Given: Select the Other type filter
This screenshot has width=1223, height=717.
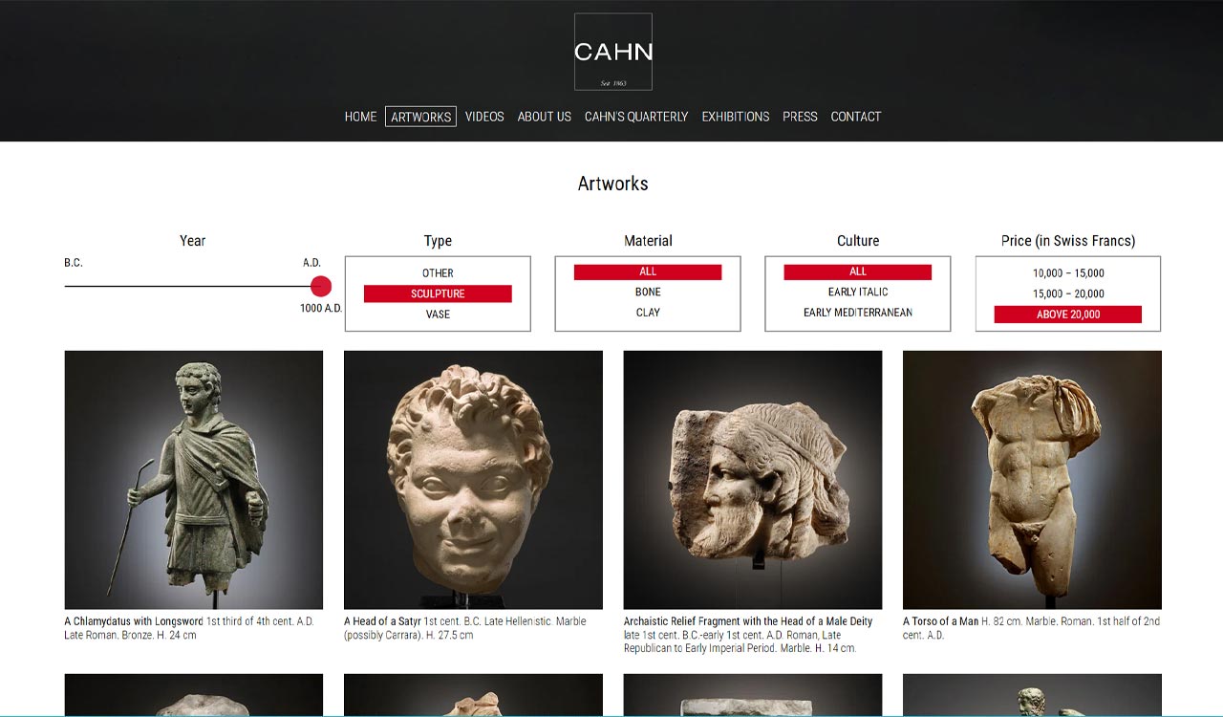Looking at the screenshot, I should 438,273.
